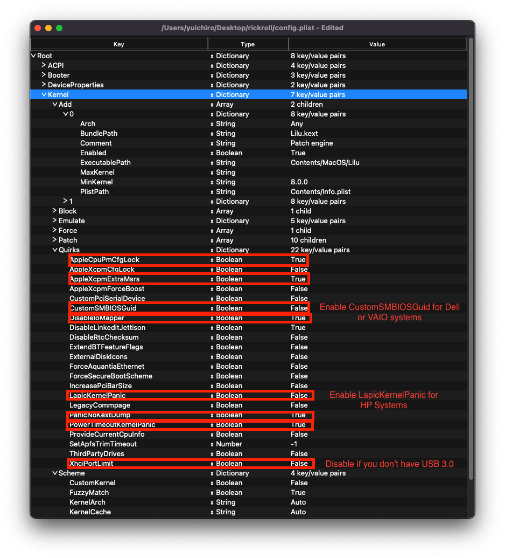Click the vertical scrollbar on the right
Image resolution: width=505 pixels, height=558 pixels.
[x=471, y=259]
